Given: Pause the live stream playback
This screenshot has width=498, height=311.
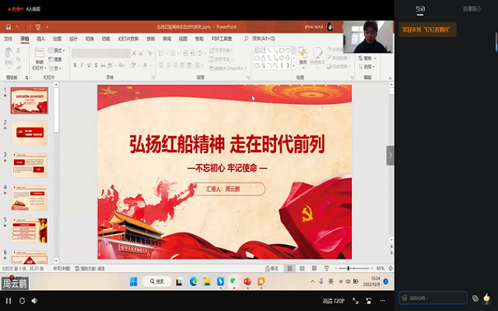Looking at the screenshot, I should tap(9, 301).
